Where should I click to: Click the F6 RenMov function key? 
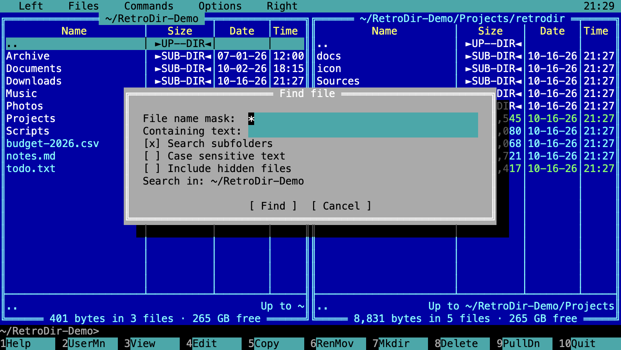(x=338, y=344)
